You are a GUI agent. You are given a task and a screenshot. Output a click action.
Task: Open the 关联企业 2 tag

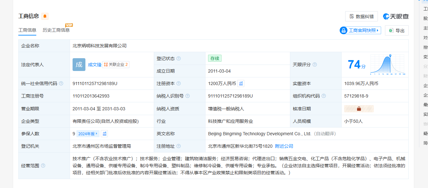click(116, 65)
